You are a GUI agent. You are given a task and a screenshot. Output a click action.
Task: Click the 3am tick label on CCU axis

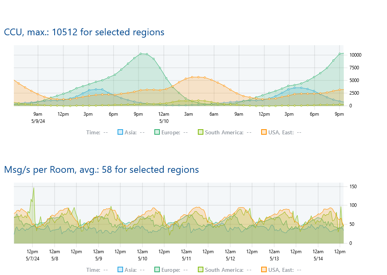click(189, 114)
